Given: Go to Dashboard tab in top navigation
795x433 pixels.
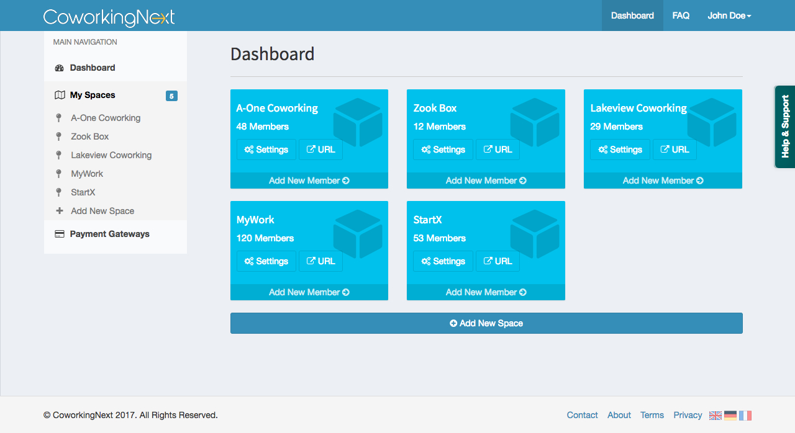Looking at the screenshot, I should pos(632,16).
